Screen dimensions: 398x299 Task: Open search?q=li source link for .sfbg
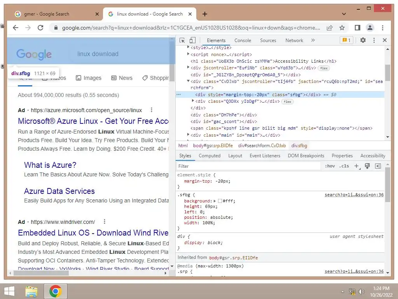coord(354,195)
